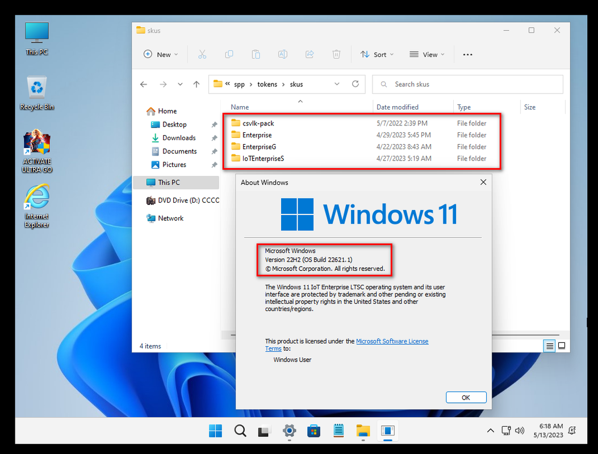This screenshot has width=598, height=454.
Task: Open the notification center icon
Action: [572, 431]
